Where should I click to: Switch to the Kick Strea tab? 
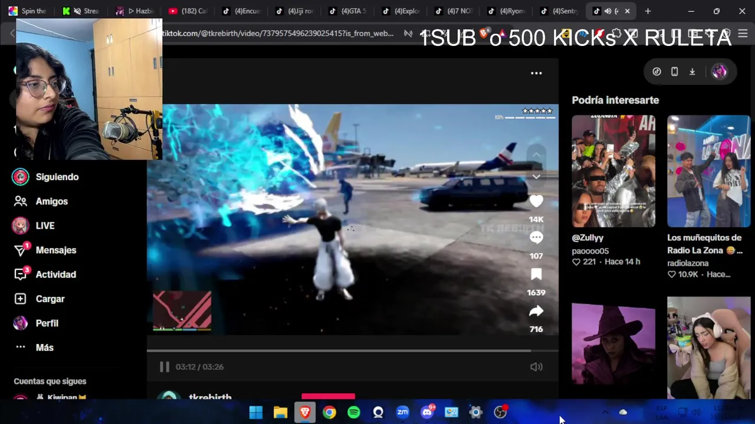tap(82, 11)
